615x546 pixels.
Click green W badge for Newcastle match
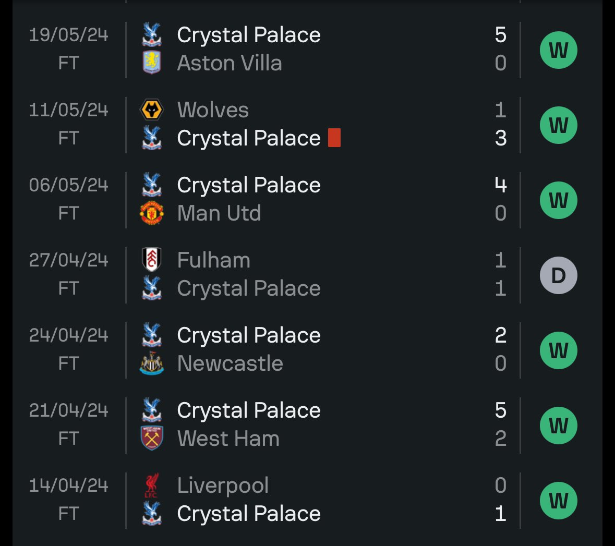point(559,350)
